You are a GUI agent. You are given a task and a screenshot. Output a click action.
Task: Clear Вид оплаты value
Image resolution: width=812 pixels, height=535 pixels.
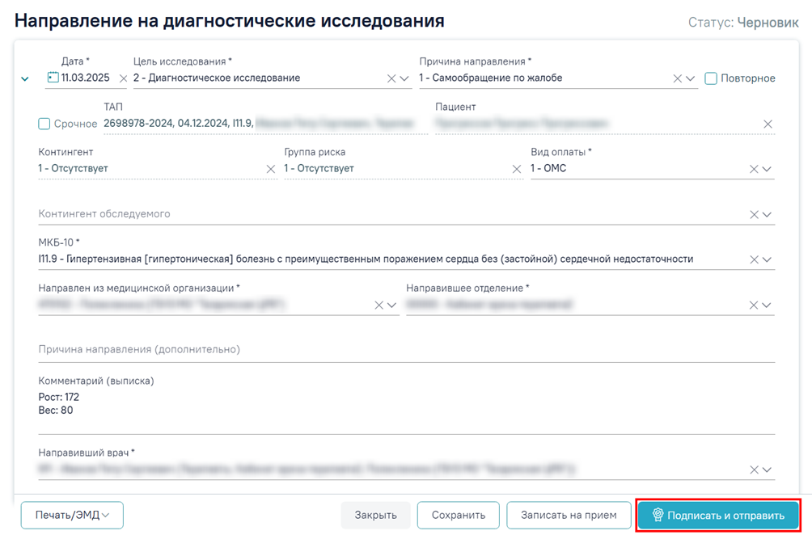[x=754, y=169]
